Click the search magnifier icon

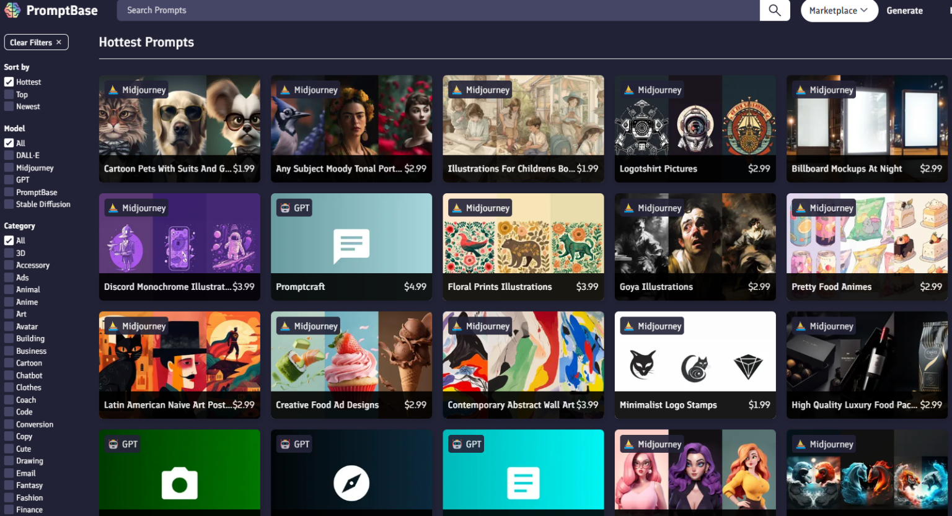[774, 11]
